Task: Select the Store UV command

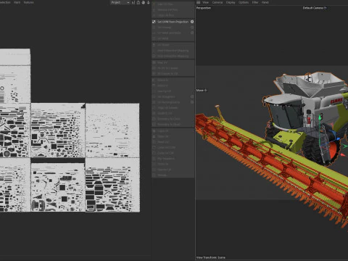Action: (x=173, y=164)
